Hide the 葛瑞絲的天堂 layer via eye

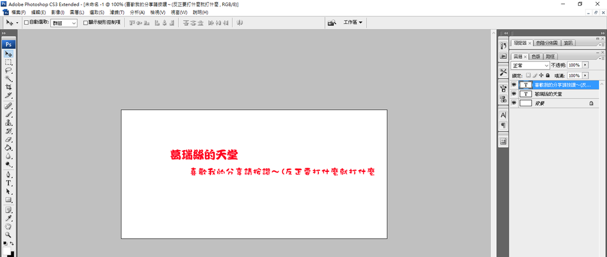click(514, 94)
